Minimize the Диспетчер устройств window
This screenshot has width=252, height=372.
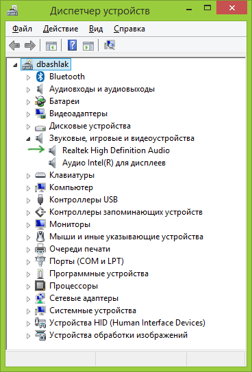point(189,9)
